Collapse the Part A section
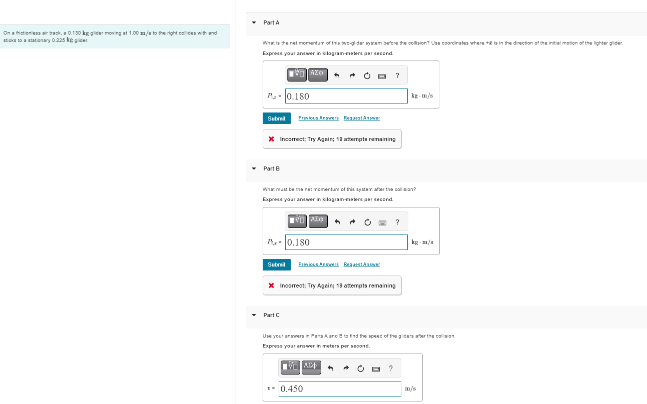Viewport: 647px width, 404px height. pos(254,22)
